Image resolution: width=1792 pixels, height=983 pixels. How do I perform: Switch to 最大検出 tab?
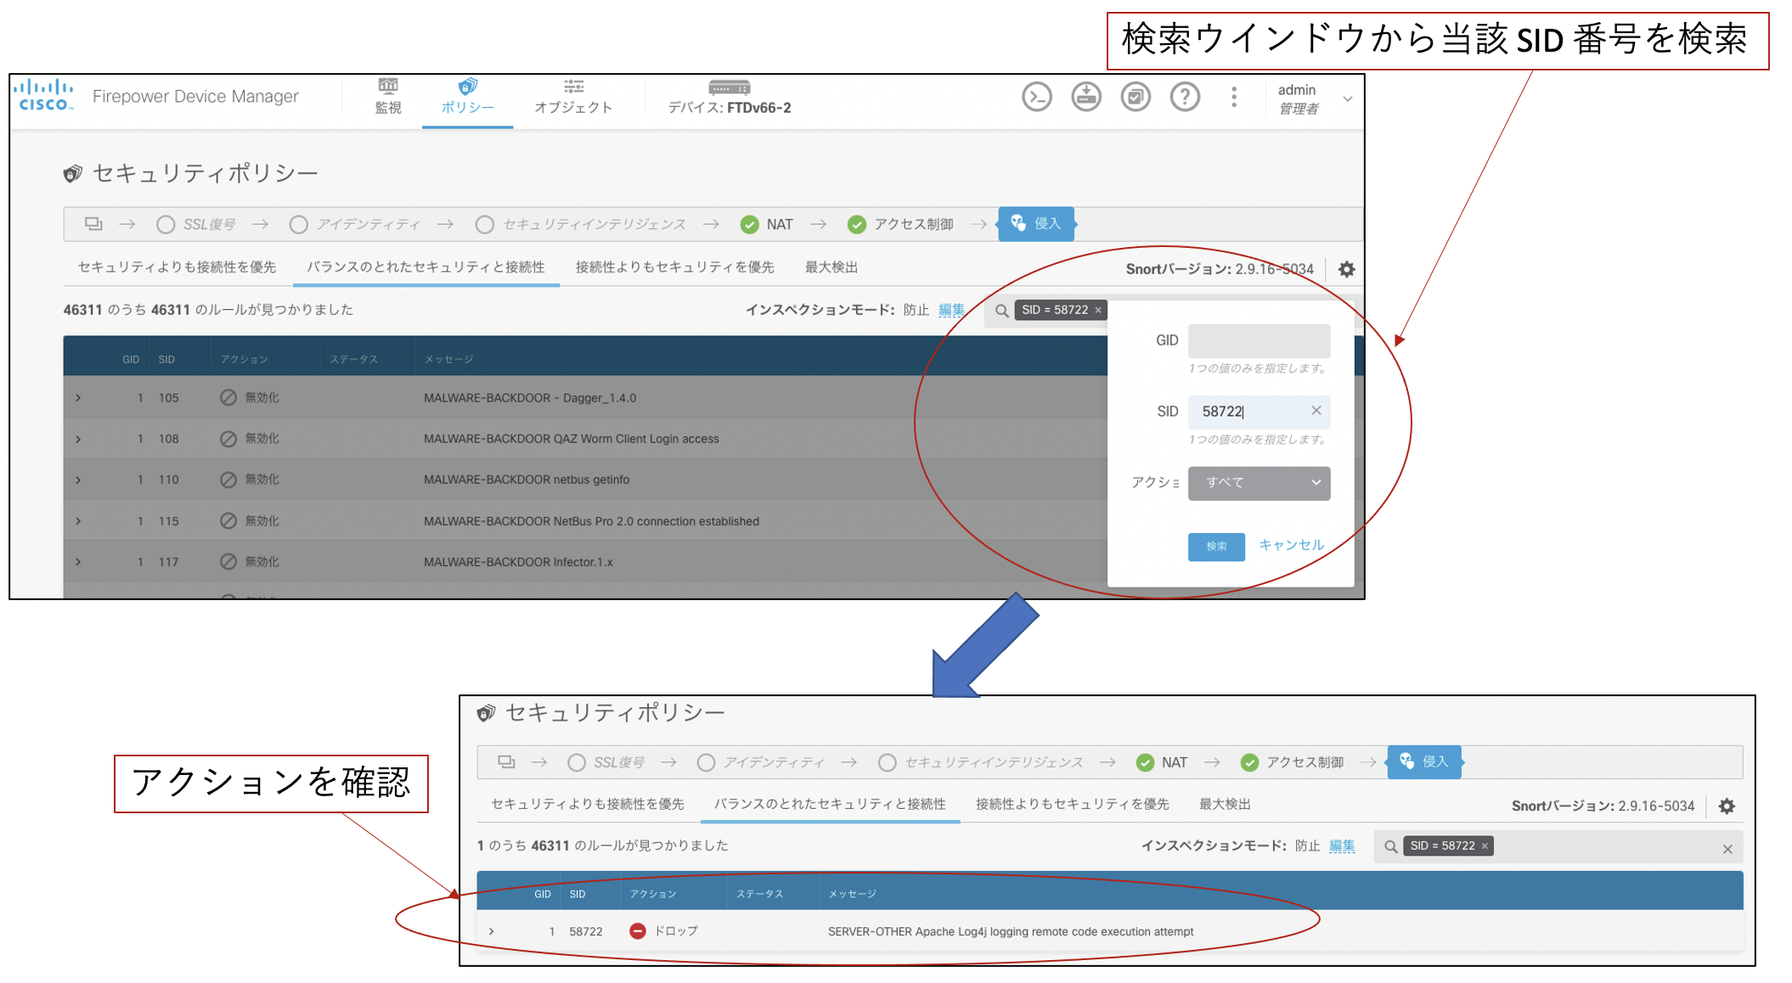[831, 267]
